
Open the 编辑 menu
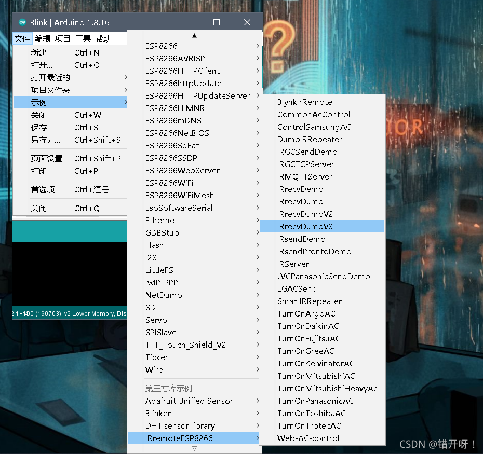43,39
